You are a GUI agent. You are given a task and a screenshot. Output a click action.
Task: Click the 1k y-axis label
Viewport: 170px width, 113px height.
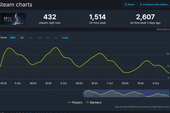168,66
